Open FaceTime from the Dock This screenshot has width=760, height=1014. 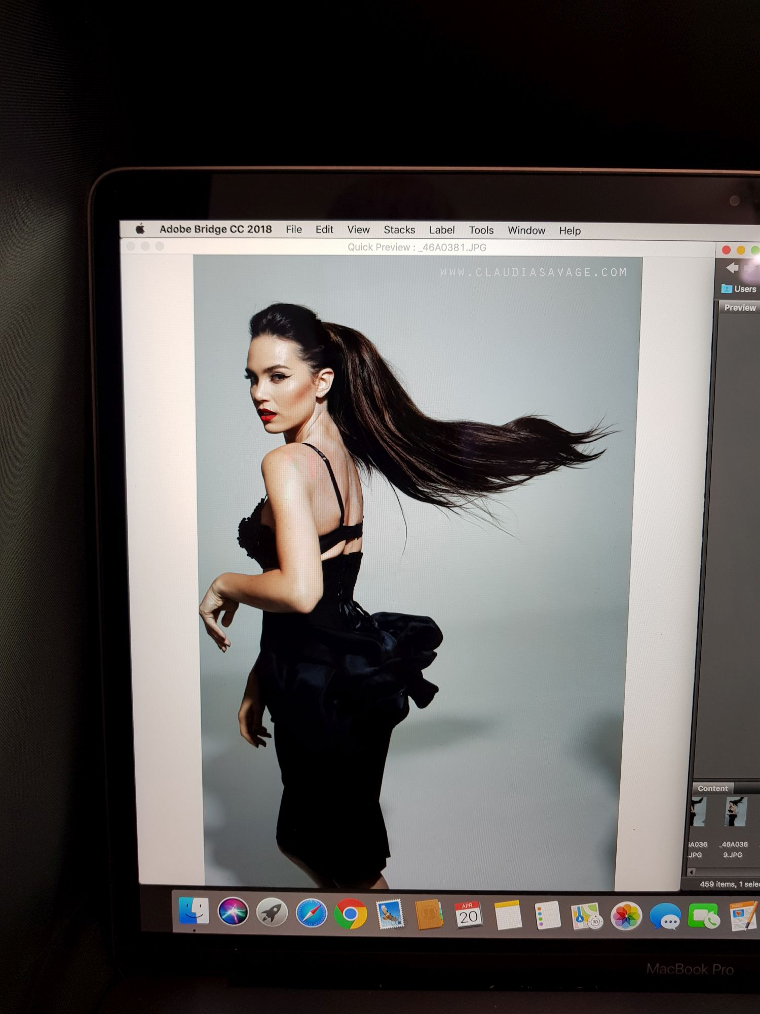[704, 917]
